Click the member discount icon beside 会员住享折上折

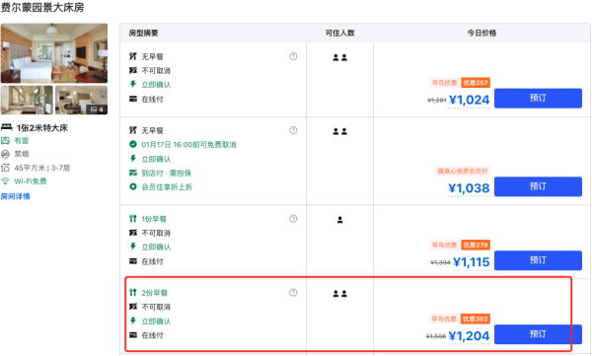133,186
